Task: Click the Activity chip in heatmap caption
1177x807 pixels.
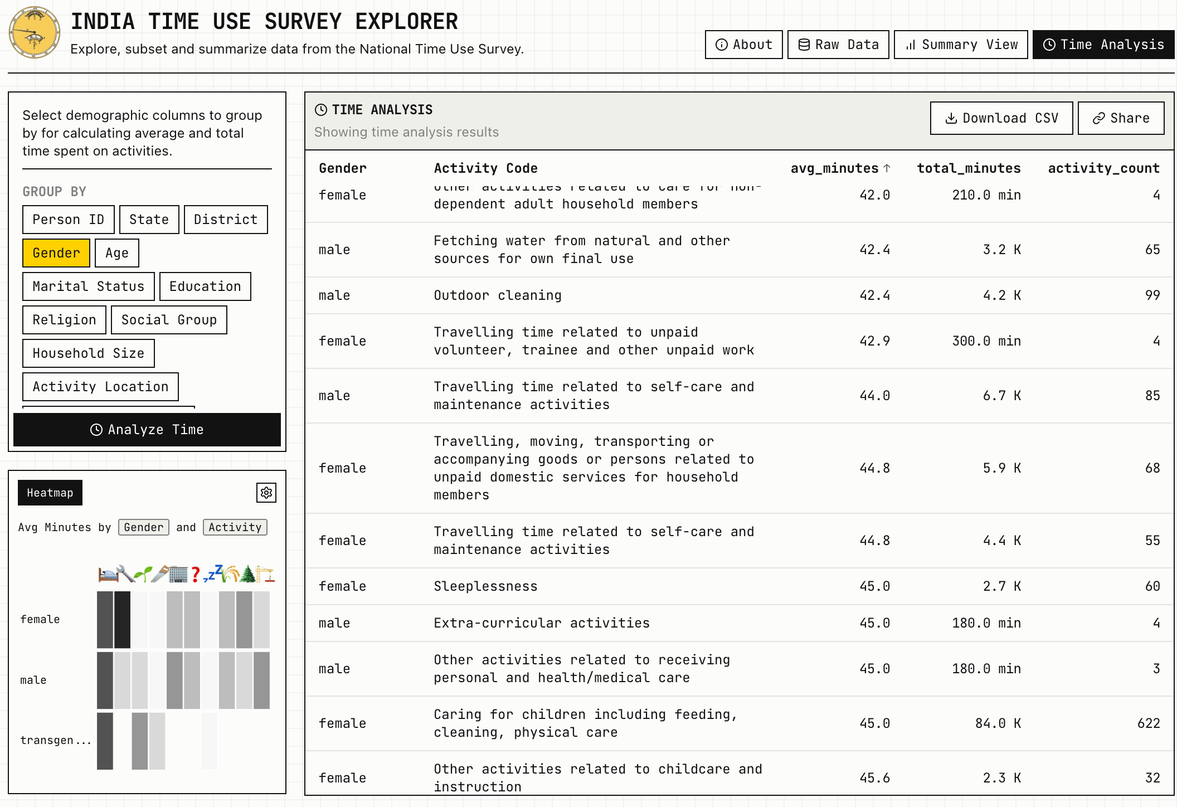Action: tap(235, 527)
